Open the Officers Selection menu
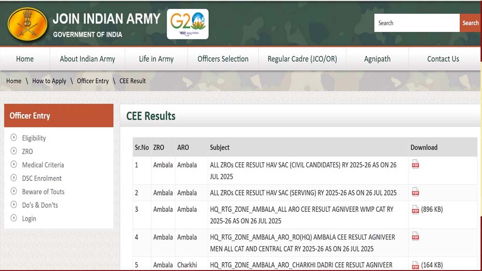 (223, 59)
